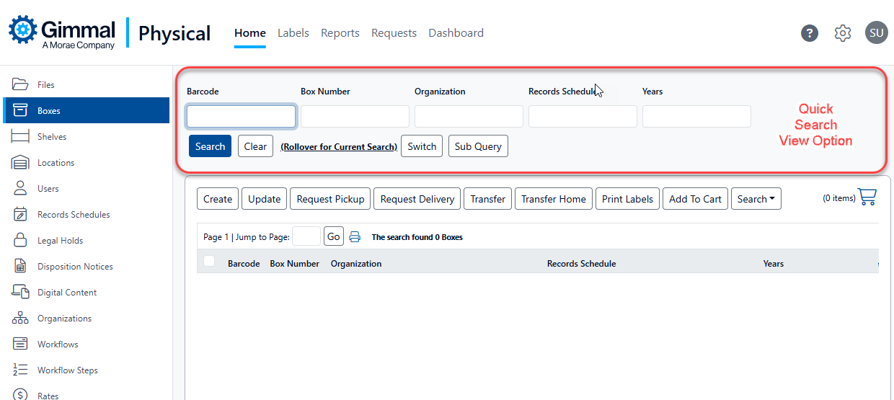The height and width of the screenshot is (400, 894).
Task: Open the SU user avatar menu
Action: (876, 33)
